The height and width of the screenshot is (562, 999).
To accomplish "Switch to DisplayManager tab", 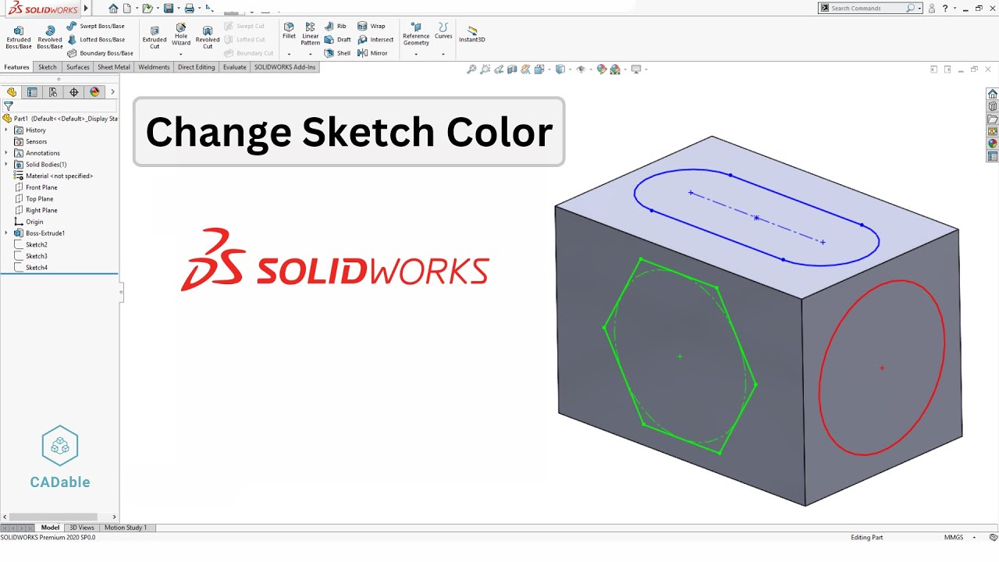I will [x=95, y=92].
